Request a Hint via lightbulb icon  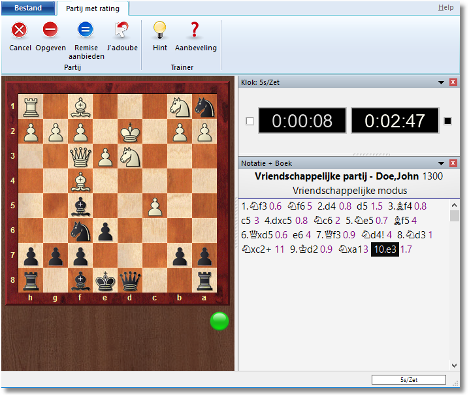[x=159, y=30]
